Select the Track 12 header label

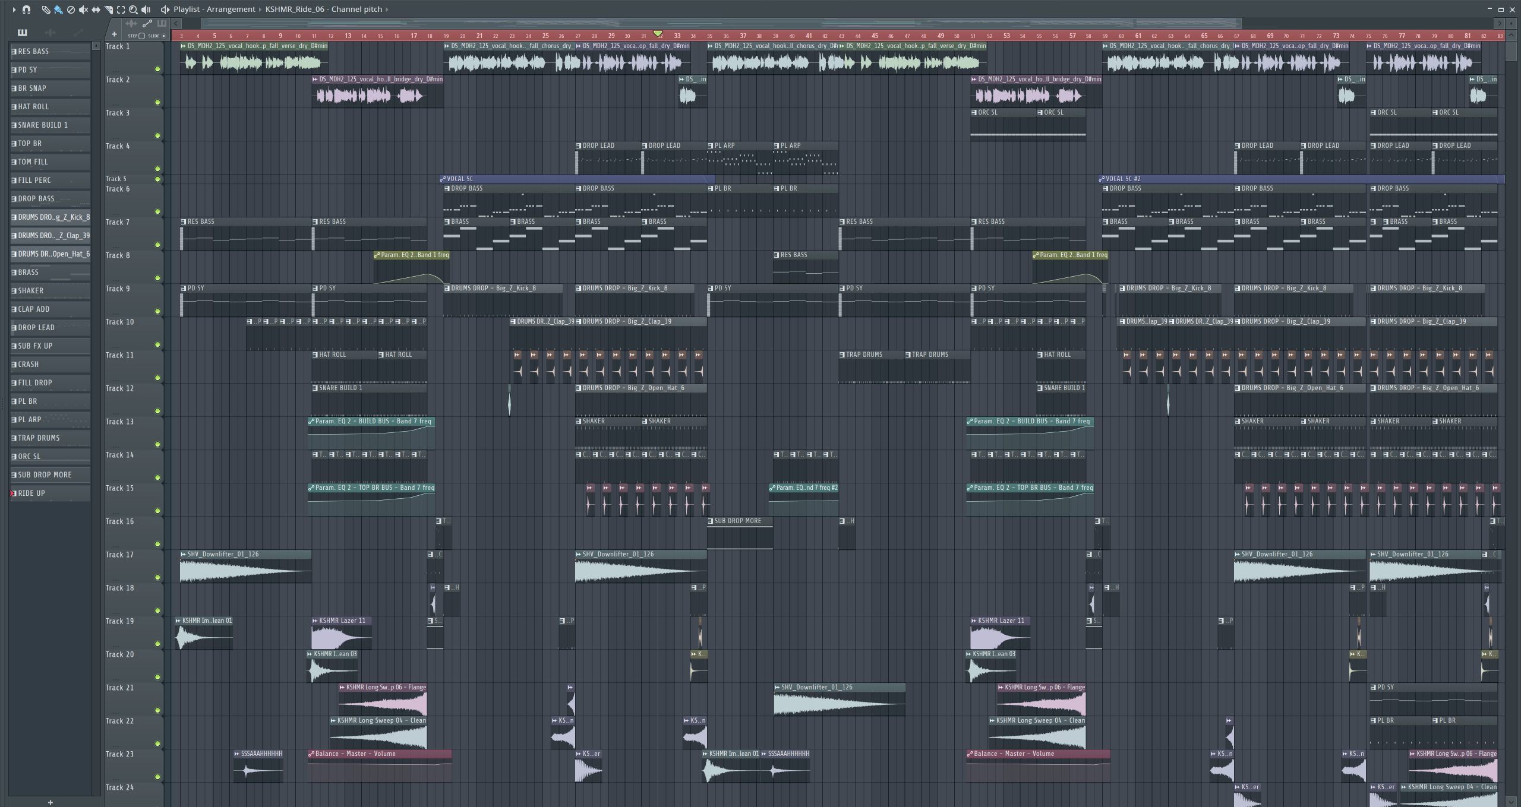pyautogui.click(x=119, y=388)
